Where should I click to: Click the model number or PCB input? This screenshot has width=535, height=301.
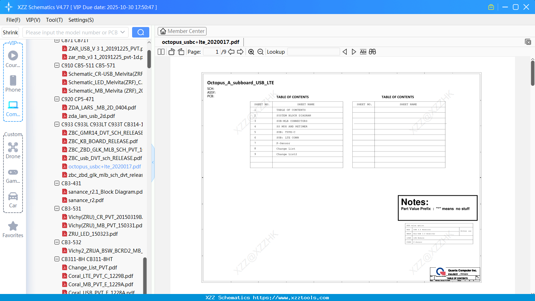point(72,32)
